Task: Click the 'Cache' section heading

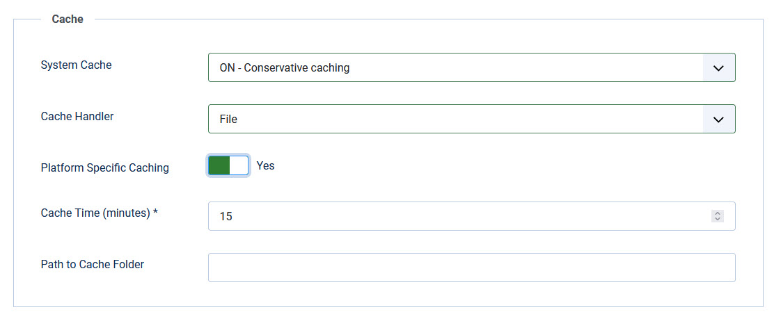Action: [x=68, y=19]
